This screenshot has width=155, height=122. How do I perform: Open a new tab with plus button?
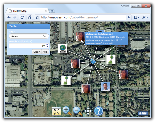(52, 11)
